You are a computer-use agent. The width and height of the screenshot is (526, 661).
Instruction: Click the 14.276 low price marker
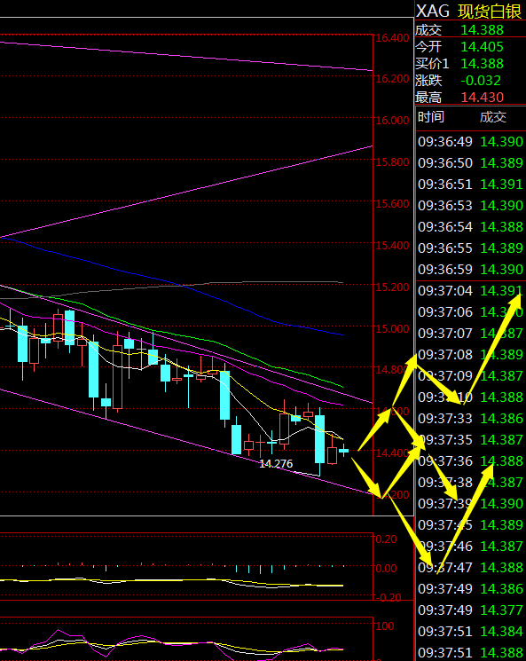(276, 464)
